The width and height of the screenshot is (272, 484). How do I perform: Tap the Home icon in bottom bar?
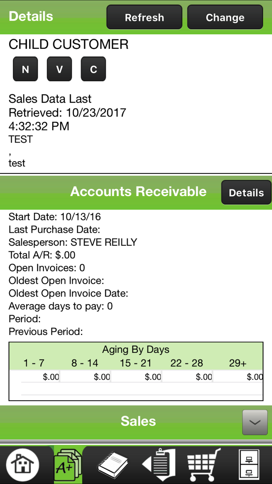click(23, 464)
